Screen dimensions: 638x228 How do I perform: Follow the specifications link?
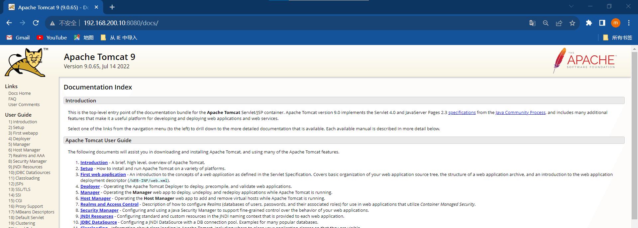point(462,113)
